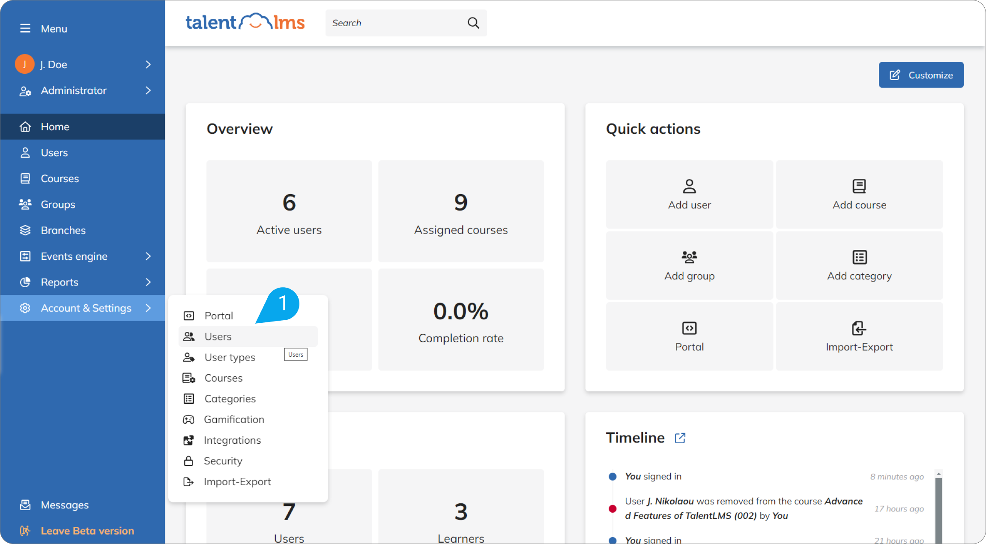Click the Quick actions heading
Image resolution: width=986 pixels, height=544 pixels.
(x=653, y=129)
